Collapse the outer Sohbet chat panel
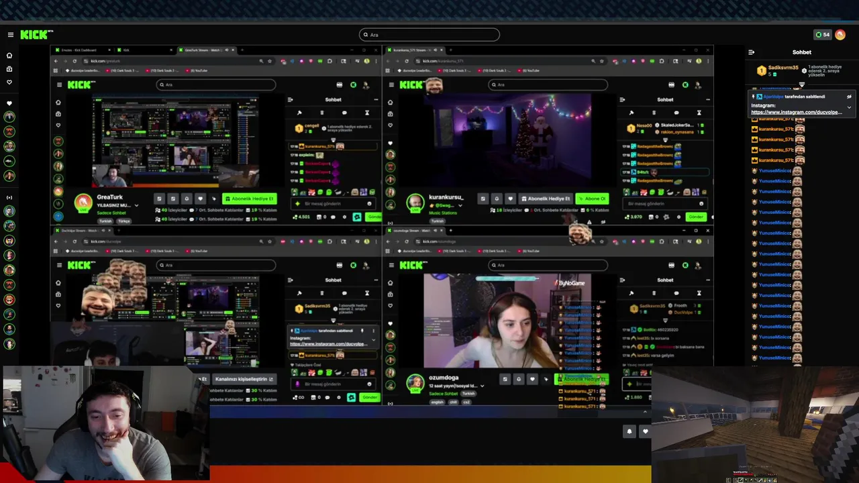859x483 pixels. (x=751, y=52)
